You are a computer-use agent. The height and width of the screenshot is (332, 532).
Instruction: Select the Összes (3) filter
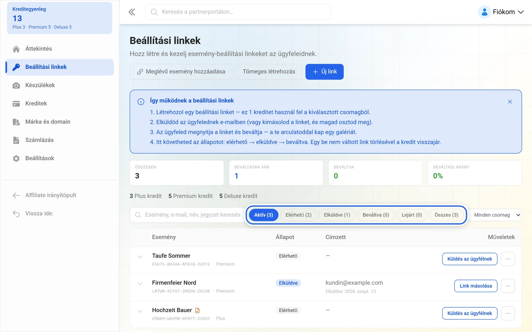pyautogui.click(x=446, y=215)
